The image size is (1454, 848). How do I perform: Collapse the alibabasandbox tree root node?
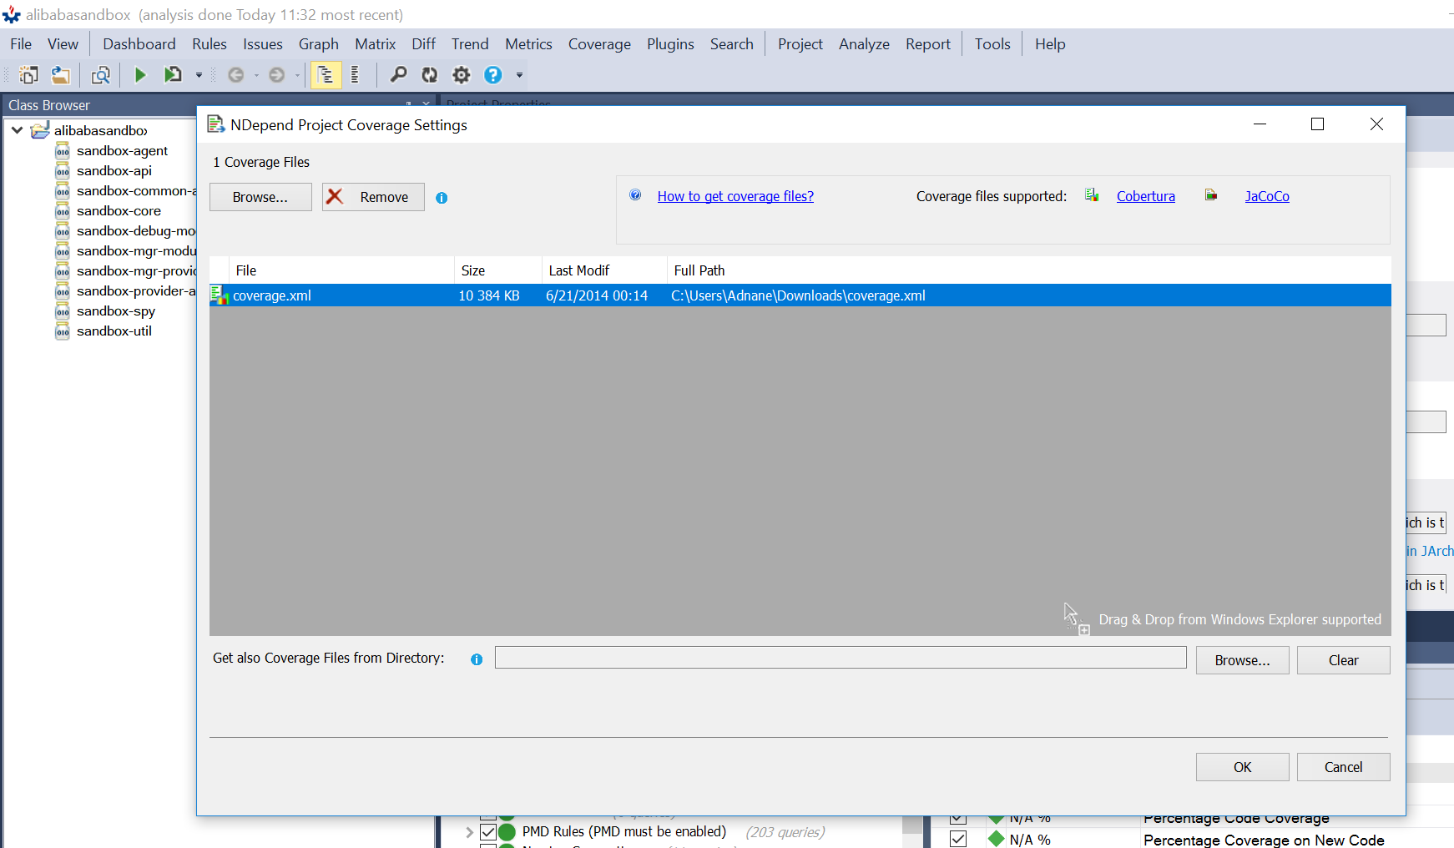pyautogui.click(x=17, y=130)
